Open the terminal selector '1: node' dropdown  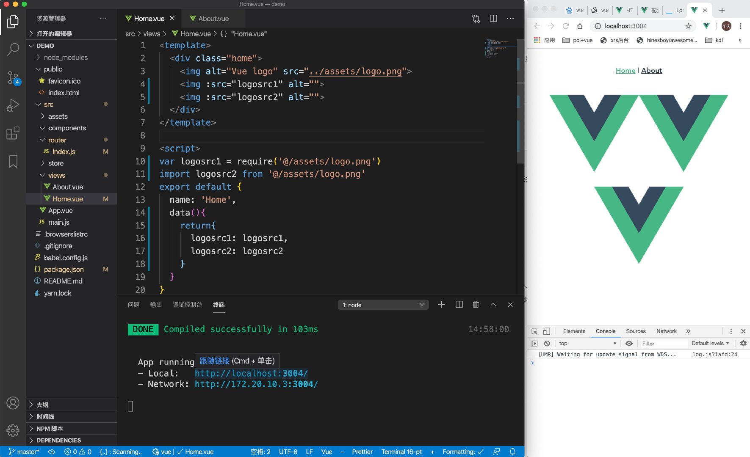click(383, 305)
